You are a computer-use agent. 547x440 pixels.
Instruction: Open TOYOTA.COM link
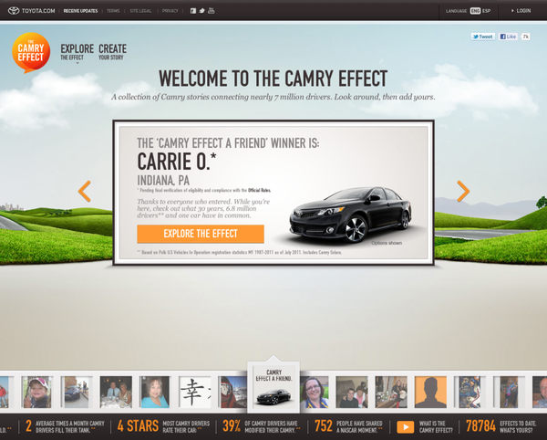pos(38,11)
